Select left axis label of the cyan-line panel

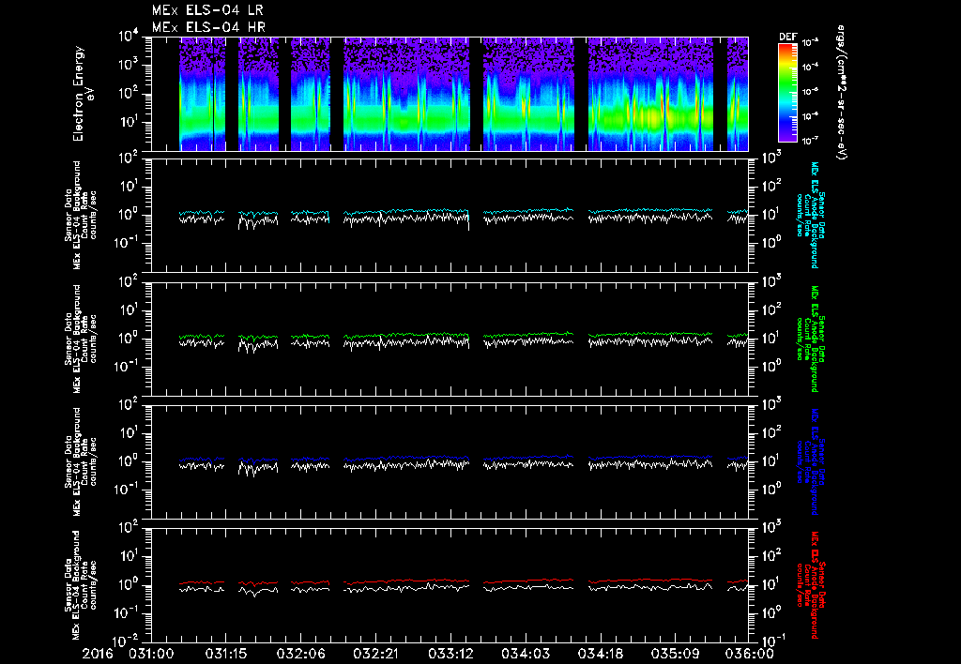[81, 215]
